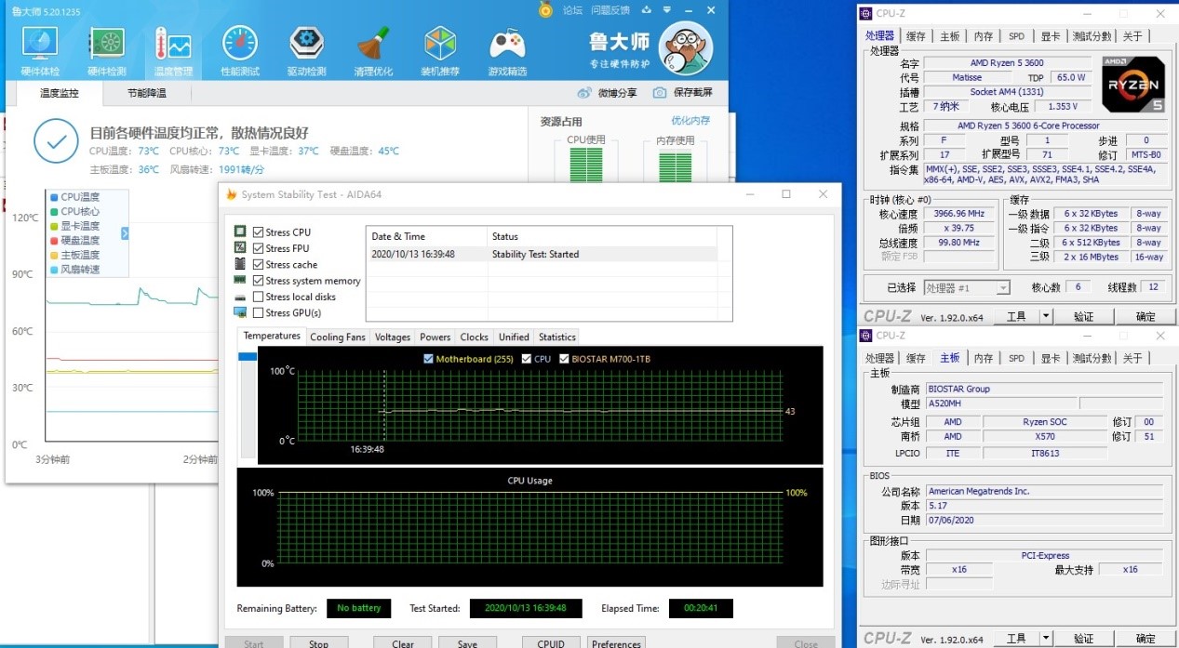This screenshot has height=648, width=1179.
Task: Click the Elapsed Time 00:20:41 field
Action: point(701,608)
